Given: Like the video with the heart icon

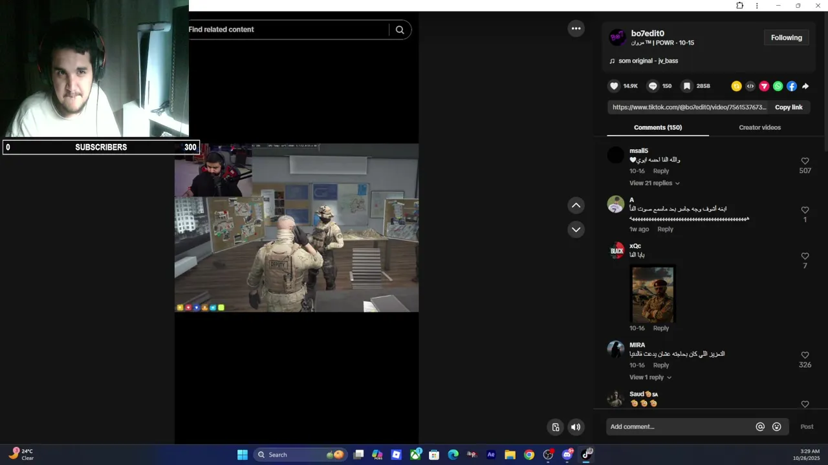Looking at the screenshot, I should (x=614, y=86).
